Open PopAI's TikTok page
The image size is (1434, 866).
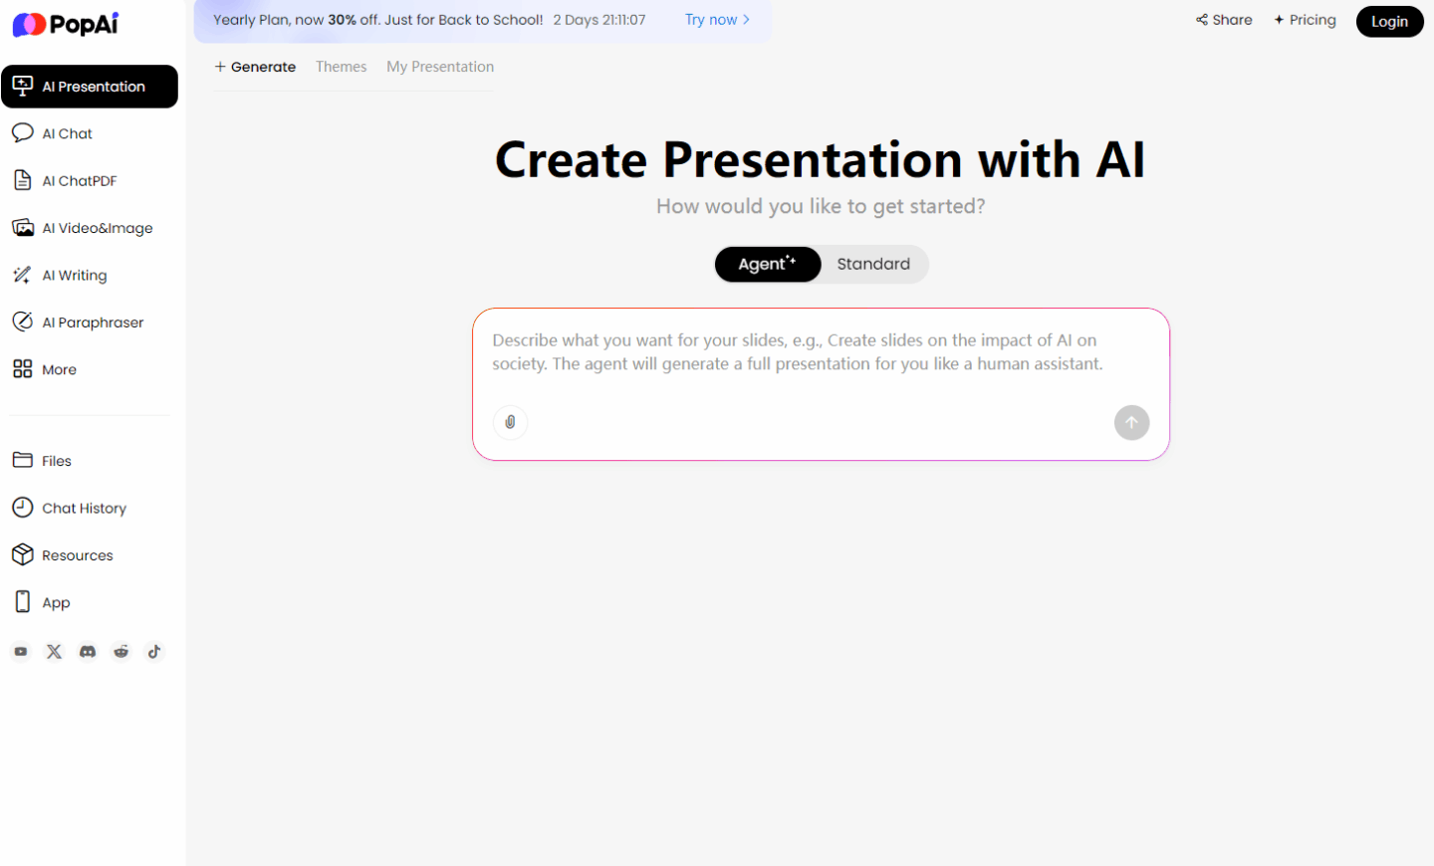154,651
